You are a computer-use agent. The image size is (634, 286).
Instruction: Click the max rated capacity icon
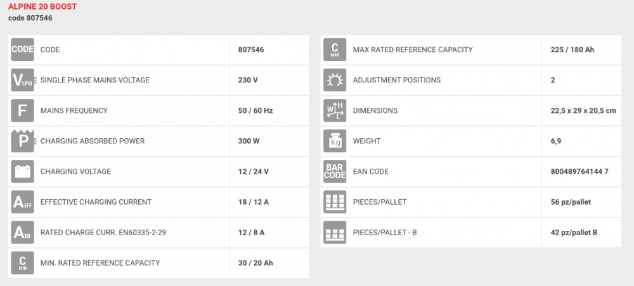point(335,49)
